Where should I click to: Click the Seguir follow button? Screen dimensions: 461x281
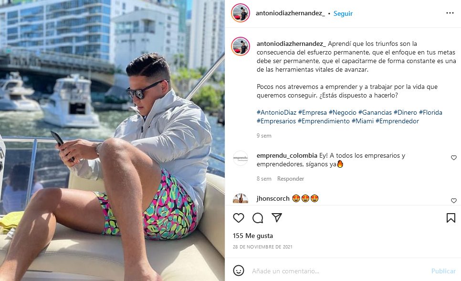[343, 13]
